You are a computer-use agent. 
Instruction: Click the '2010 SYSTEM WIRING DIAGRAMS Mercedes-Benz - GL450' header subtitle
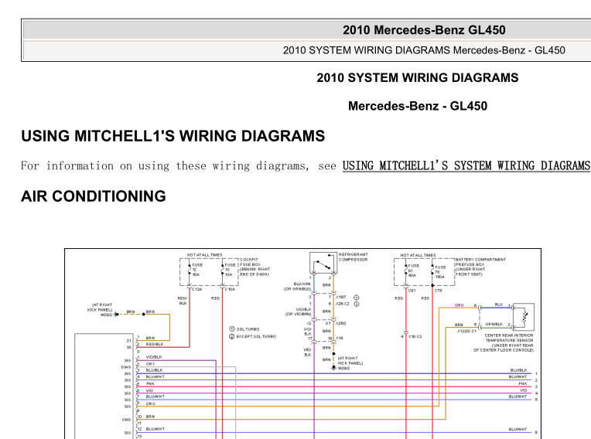click(x=424, y=50)
